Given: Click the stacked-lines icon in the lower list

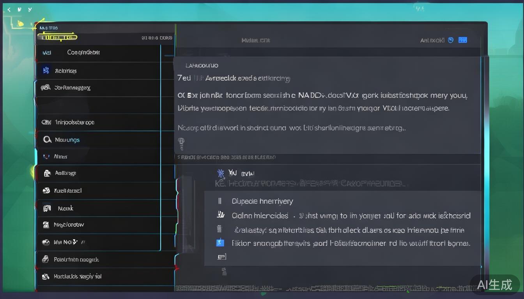Looking at the screenshot, I should 219,229.
